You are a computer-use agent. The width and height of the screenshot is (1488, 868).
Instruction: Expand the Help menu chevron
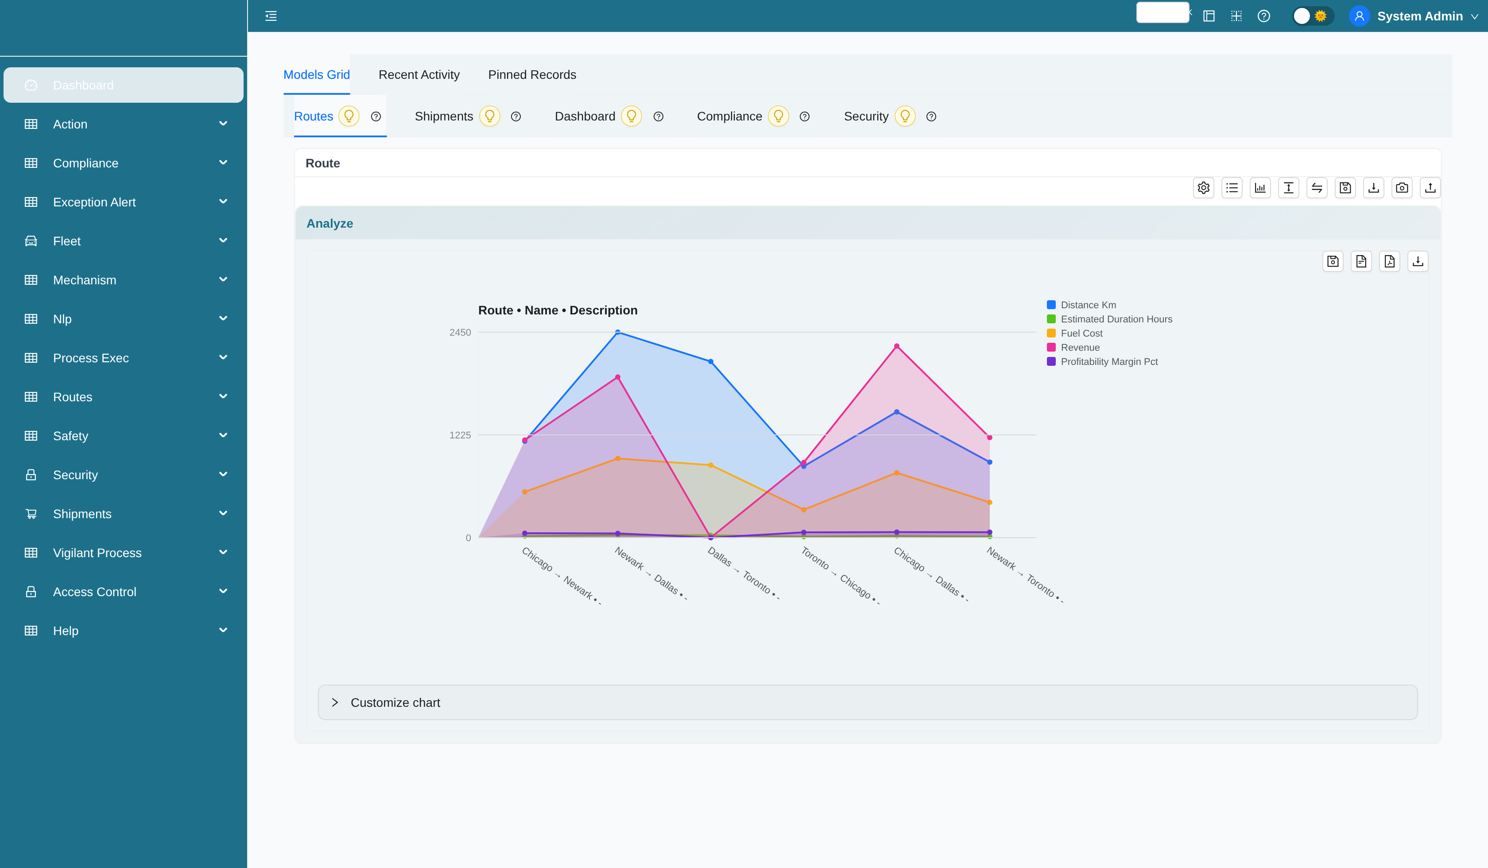click(x=223, y=630)
